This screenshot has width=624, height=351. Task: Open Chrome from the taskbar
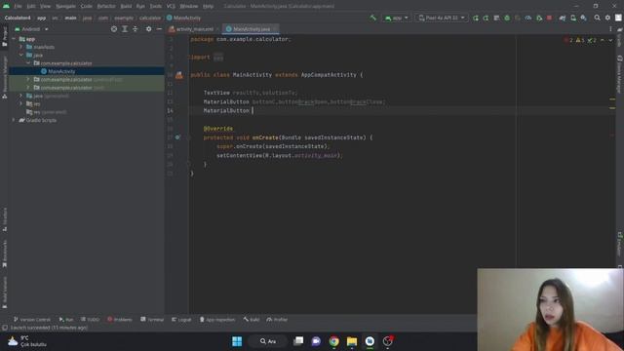point(333,341)
